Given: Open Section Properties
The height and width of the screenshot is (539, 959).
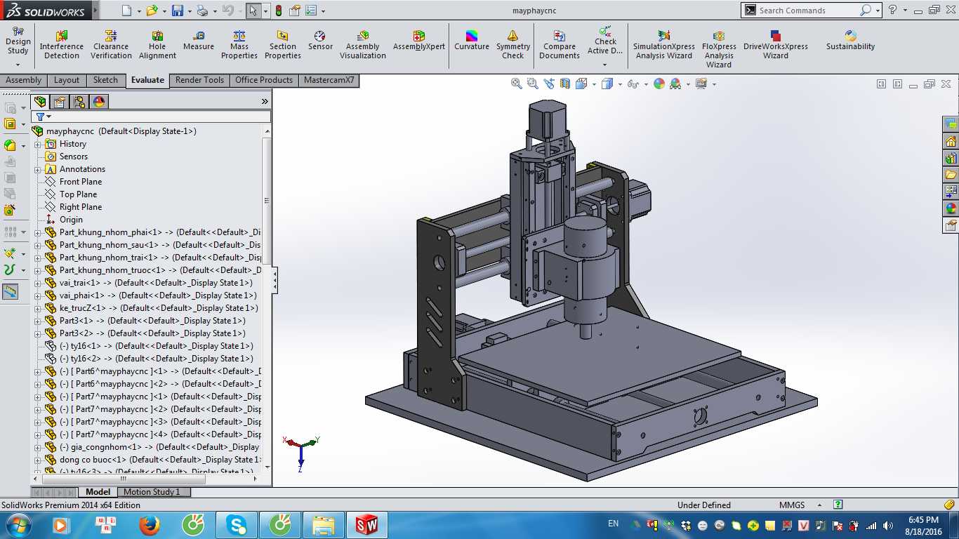Looking at the screenshot, I should coord(283,45).
